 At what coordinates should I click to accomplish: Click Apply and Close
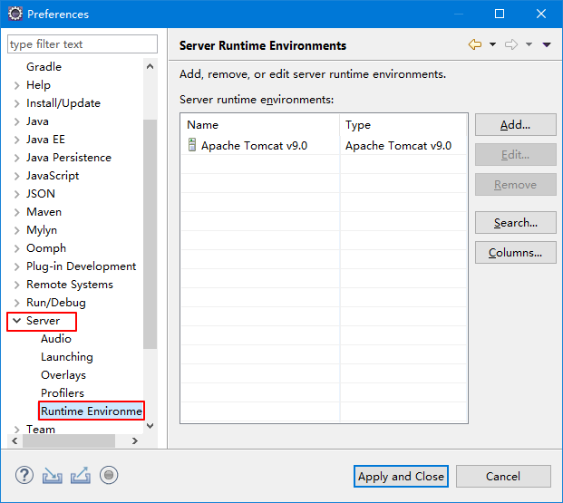pyautogui.click(x=401, y=477)
